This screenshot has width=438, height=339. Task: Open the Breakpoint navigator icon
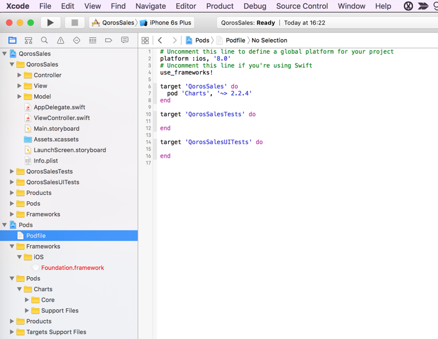click(x=108, y=40)
